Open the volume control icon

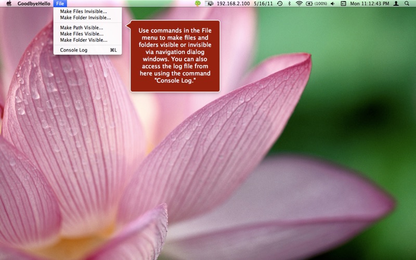[x=333, y=4]
